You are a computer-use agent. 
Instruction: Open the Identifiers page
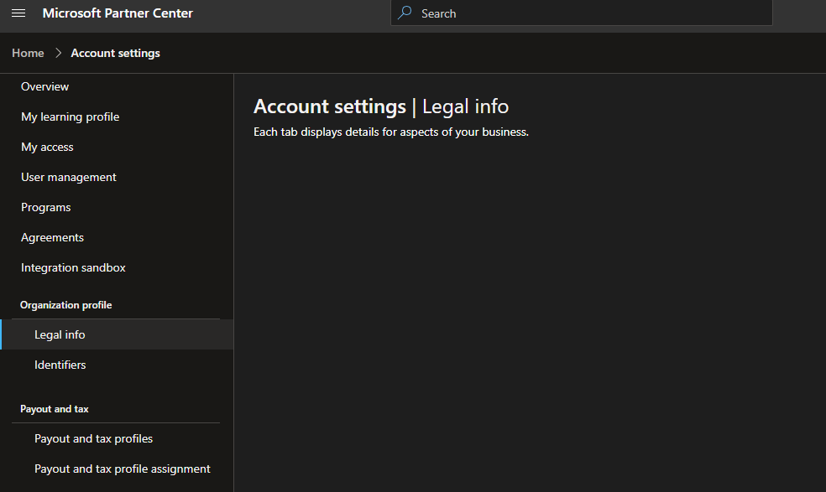coord(60,365)
